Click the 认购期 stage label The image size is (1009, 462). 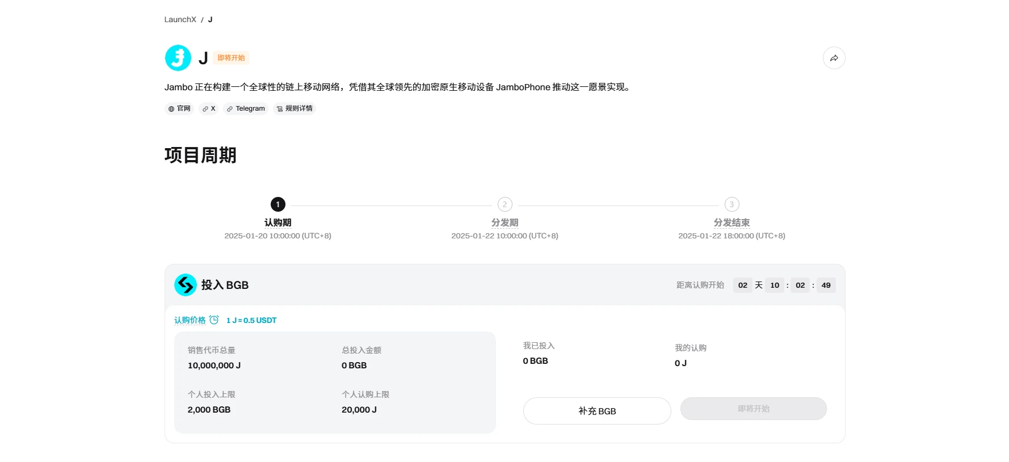(278, 222)
